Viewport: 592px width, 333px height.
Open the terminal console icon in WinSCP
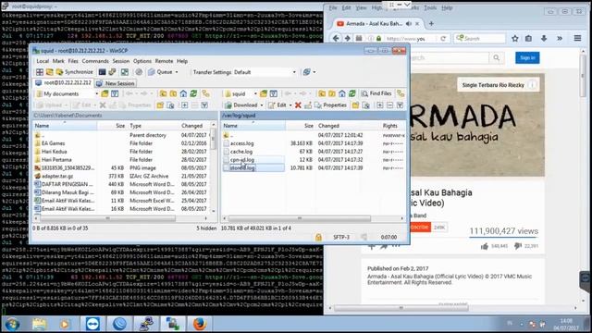pyautogui.click(x=102, y=72)
